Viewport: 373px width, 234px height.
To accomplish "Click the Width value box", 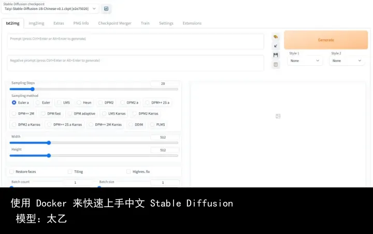I will pyautogui.click(x=165, y=137).
